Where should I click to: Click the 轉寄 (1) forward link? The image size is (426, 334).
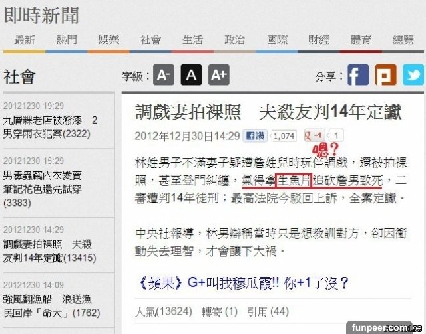[220, 312]
